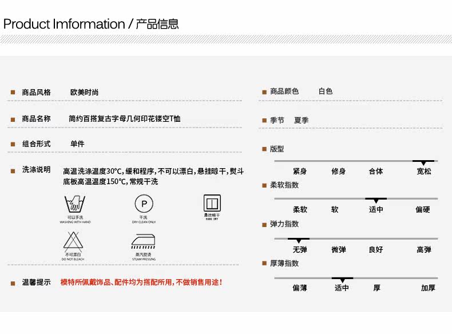Screen dimensions: 452x334
Task: Click the 合体 fit option
Action: coord(376,172)
